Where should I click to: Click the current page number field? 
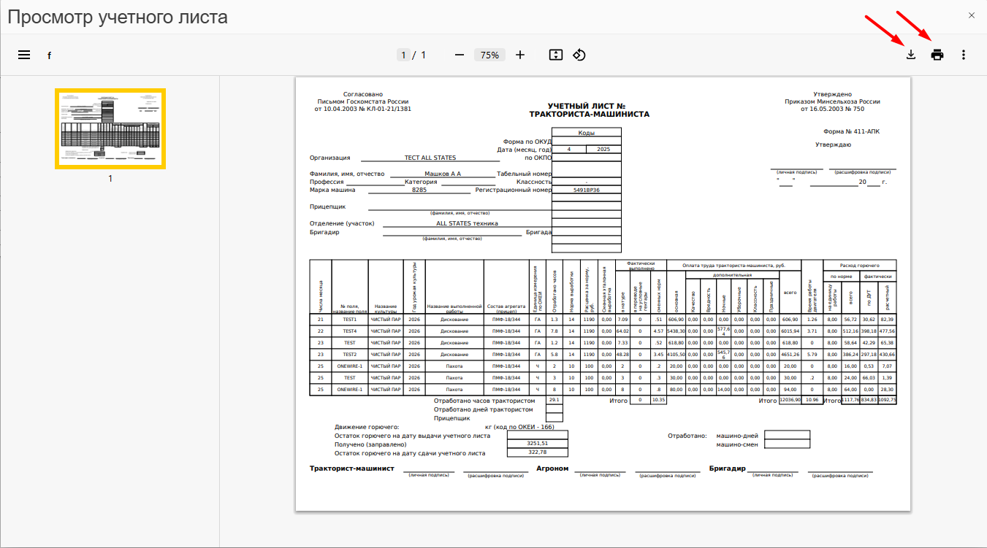click(x=403, y=55)
